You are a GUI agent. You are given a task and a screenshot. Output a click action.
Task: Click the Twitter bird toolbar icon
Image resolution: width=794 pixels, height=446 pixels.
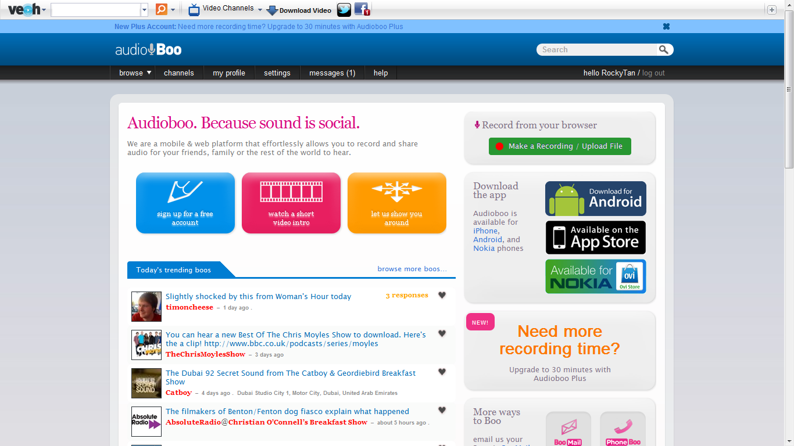tap(344, 9)
